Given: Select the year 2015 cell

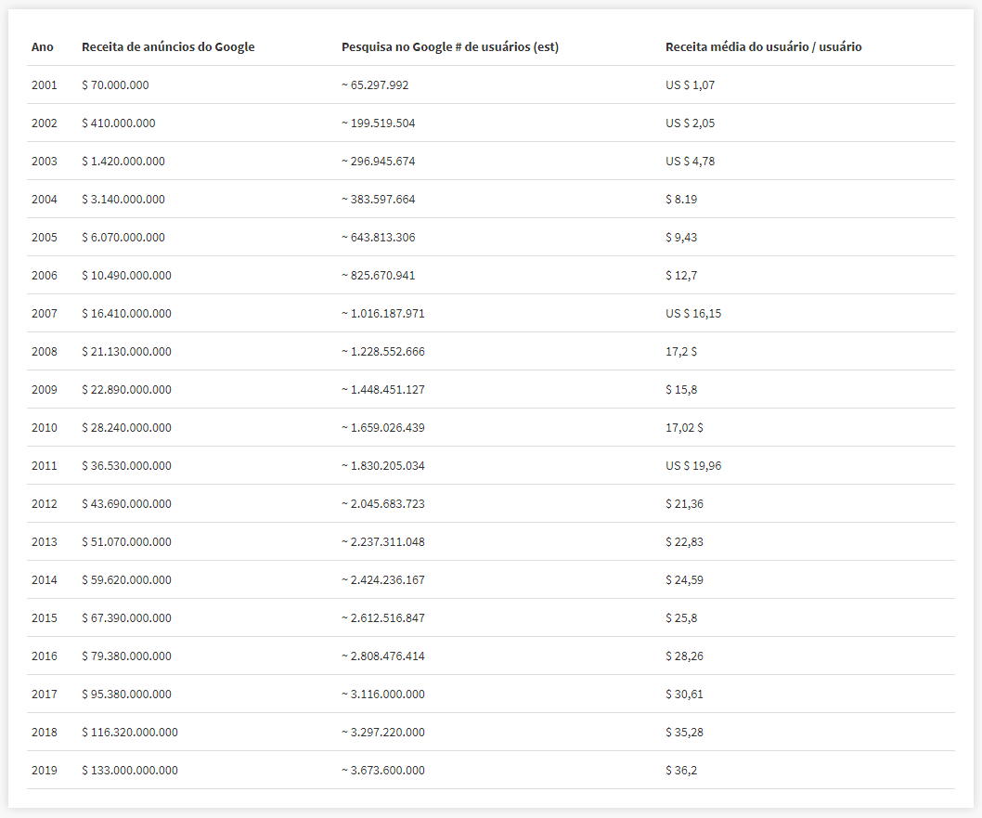Looking at the screenshot, I should 45,618.
